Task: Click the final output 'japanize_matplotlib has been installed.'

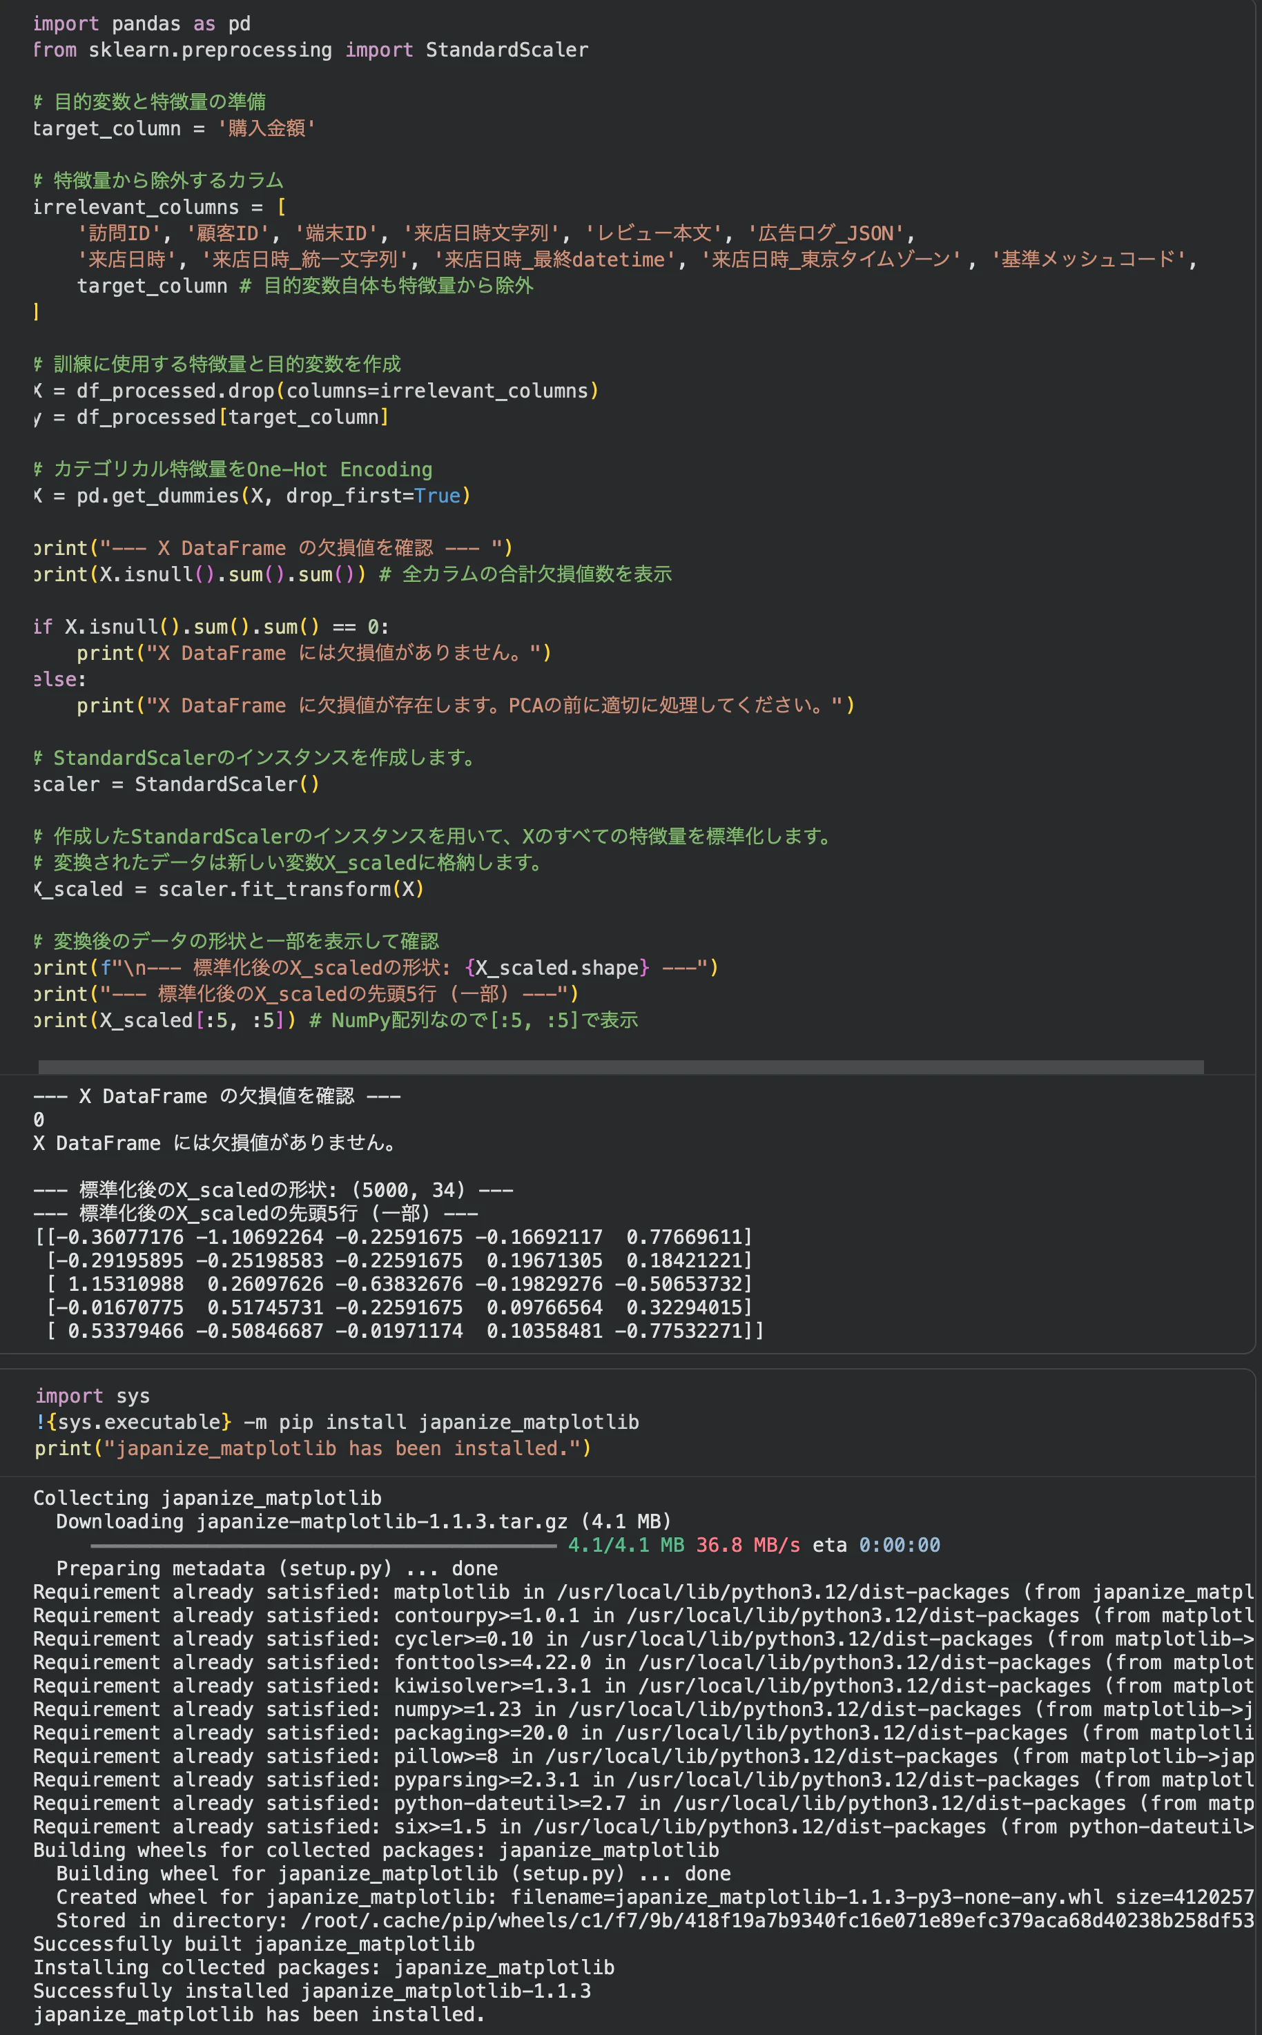Action: [x=260, y=2014]
